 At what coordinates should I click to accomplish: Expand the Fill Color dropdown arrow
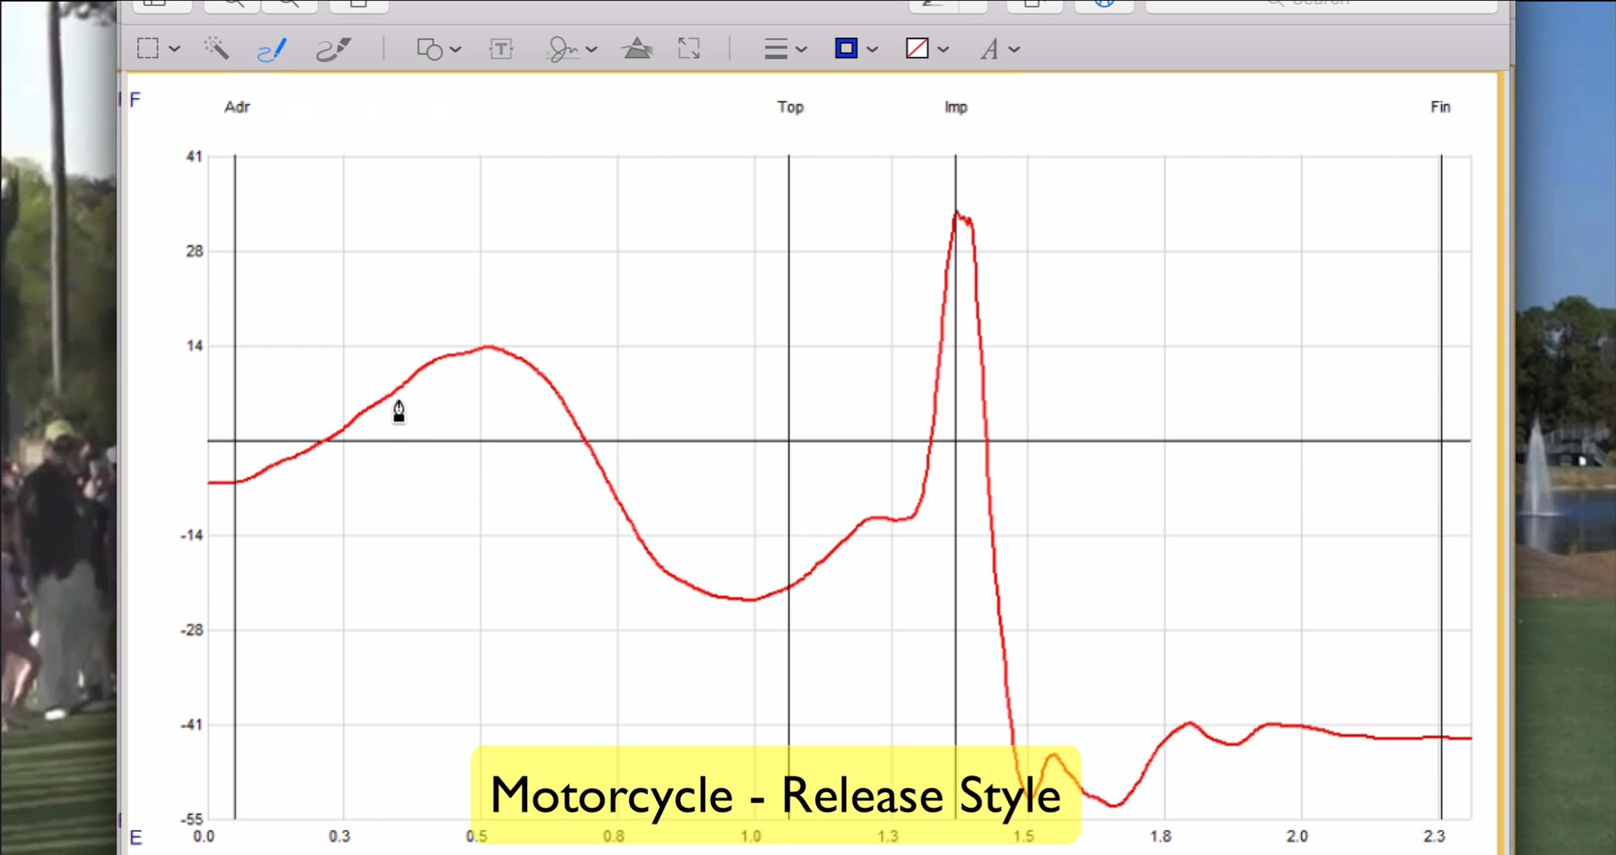[943, 49]
